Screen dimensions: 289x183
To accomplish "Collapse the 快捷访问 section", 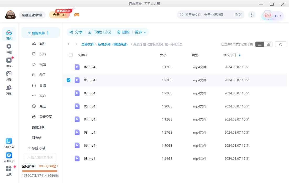I will point(29,148).
